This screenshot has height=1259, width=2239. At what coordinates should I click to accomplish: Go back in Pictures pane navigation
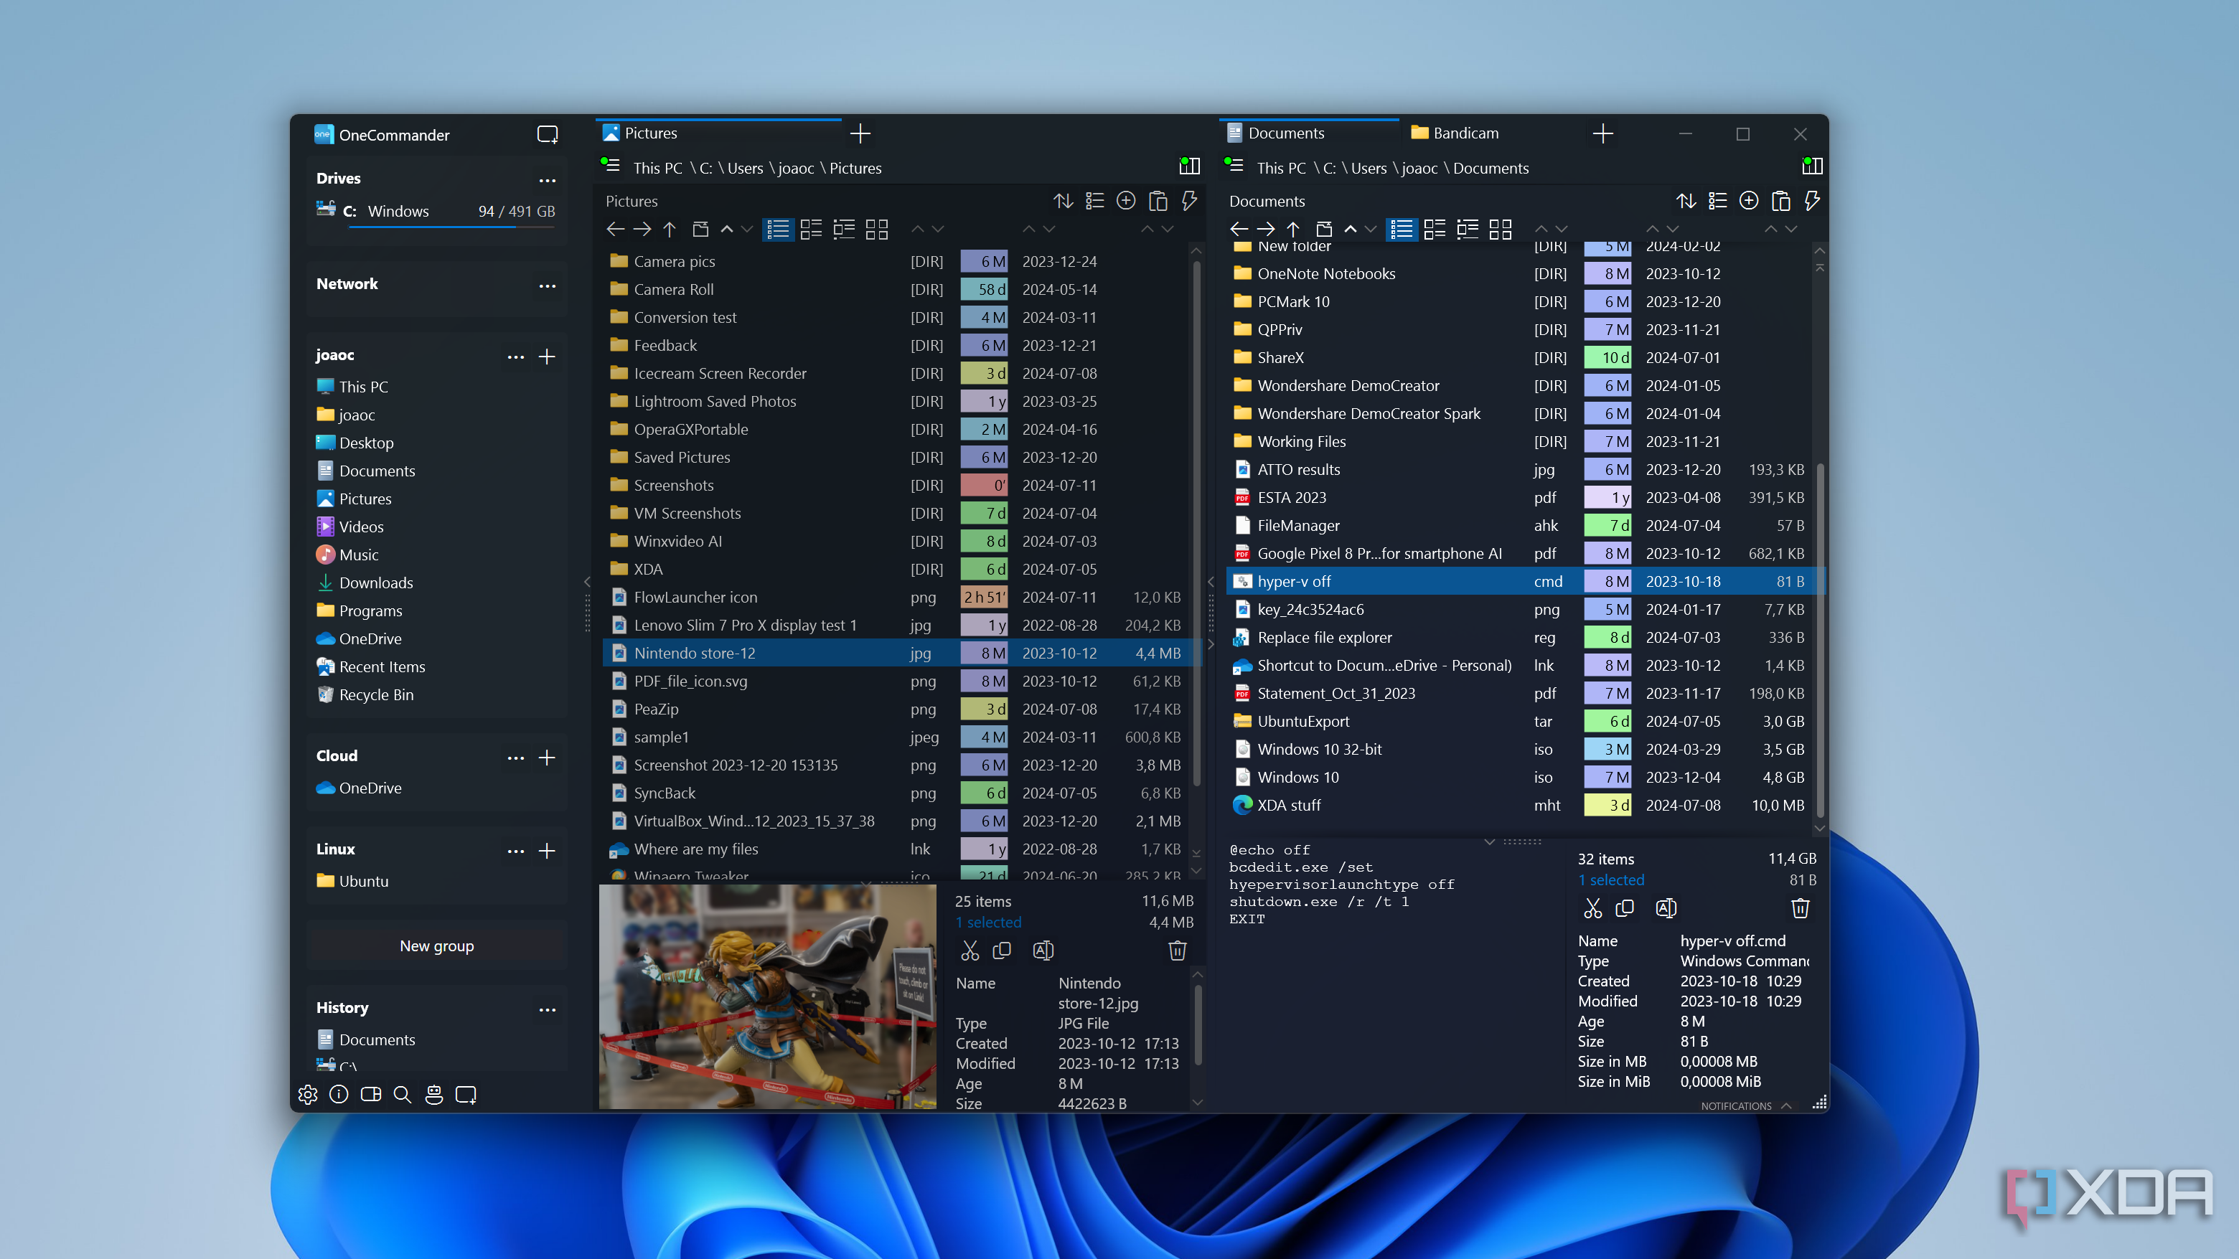click(616, 230)
